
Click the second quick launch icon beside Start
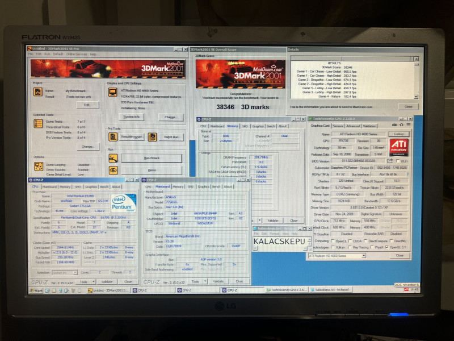point(54,290)
